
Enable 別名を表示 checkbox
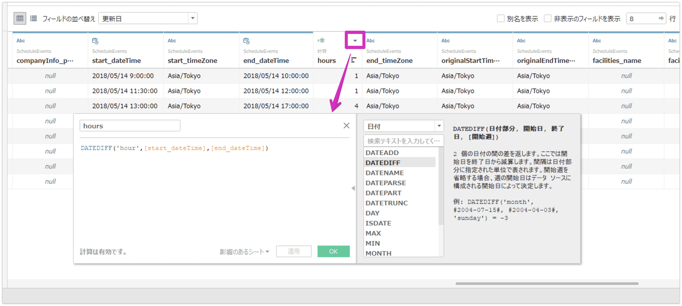pos(500,19)
